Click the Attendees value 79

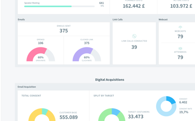pos(180,57)
